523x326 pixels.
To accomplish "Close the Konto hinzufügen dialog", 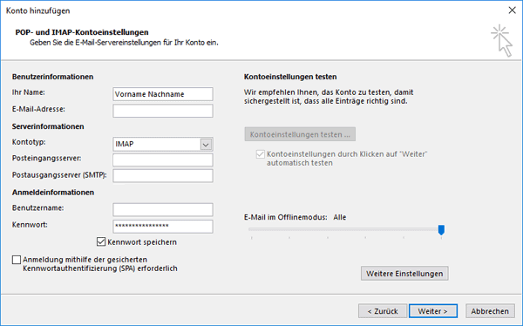I will point(512,10).
